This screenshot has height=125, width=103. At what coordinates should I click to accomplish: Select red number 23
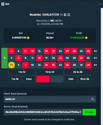[60, 58]
